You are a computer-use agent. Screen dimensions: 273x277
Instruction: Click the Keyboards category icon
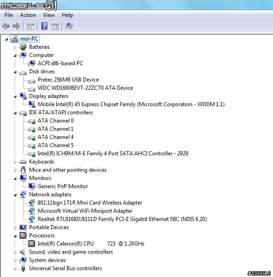(23, 162)
